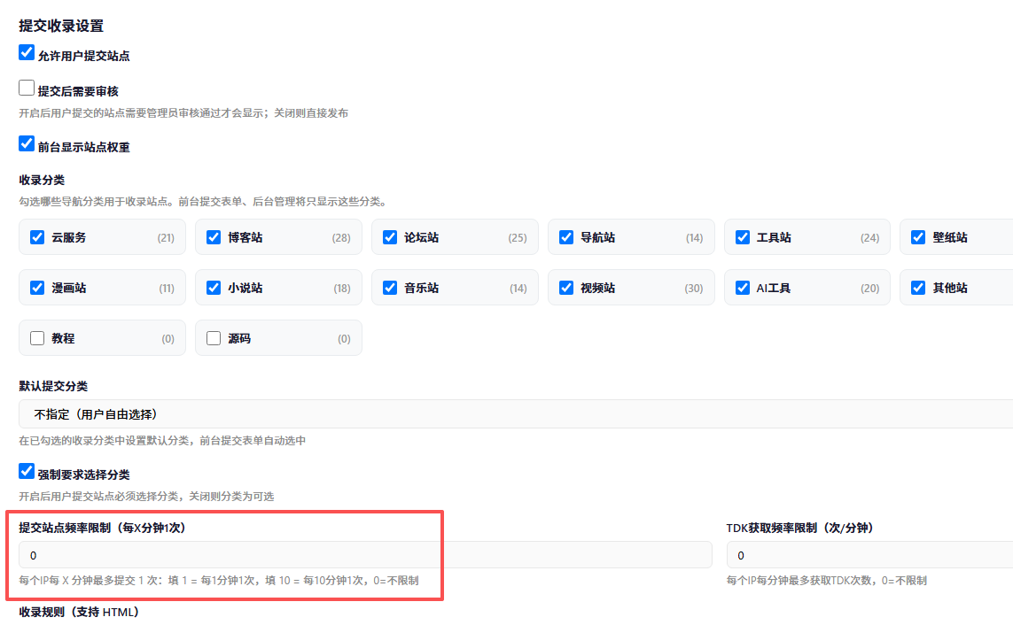Click the 提交站点频率限制（每X分钟1次） label
This screenshot has height=625, width=1013.
click(102, 528)
